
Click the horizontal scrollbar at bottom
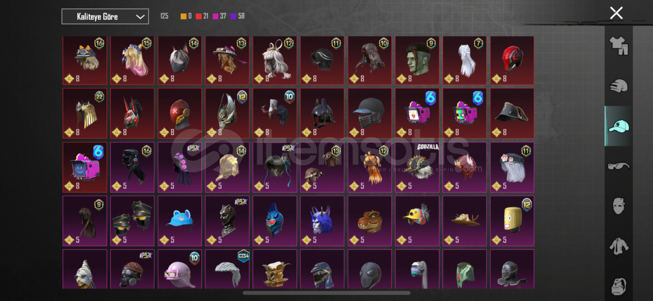pyautogui.click(x=326, y=293)
